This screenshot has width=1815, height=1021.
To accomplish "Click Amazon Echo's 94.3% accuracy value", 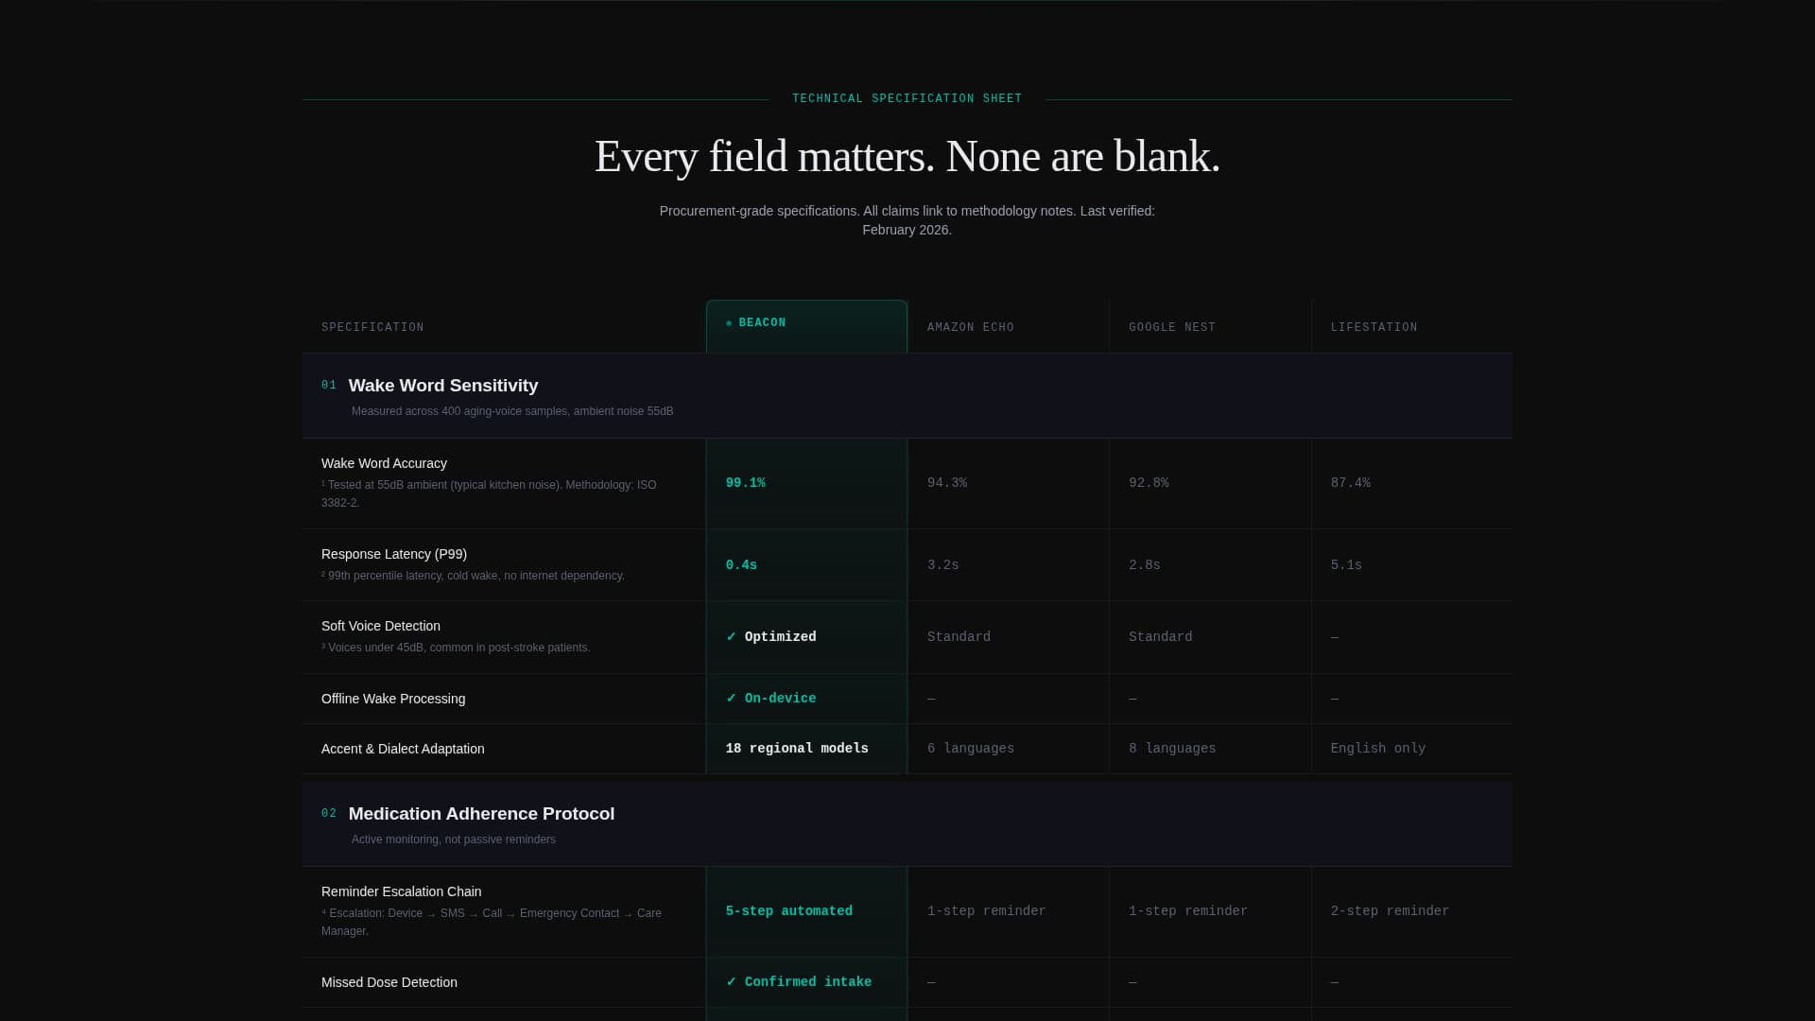I will tap(947, 483).
